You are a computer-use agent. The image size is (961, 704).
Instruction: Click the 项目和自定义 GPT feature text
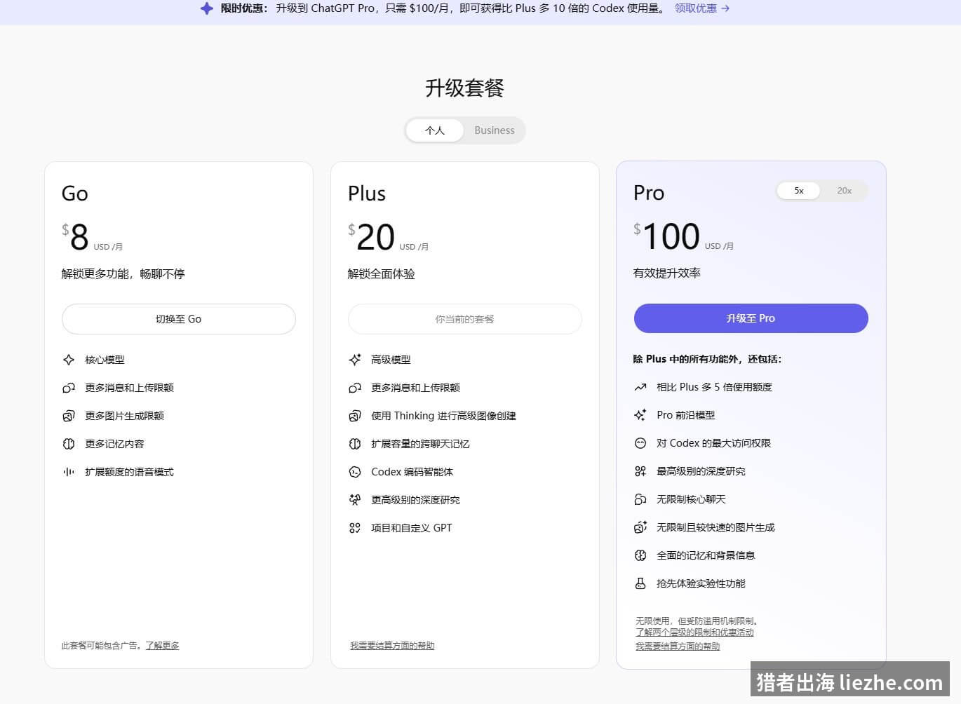pos(412,528)
